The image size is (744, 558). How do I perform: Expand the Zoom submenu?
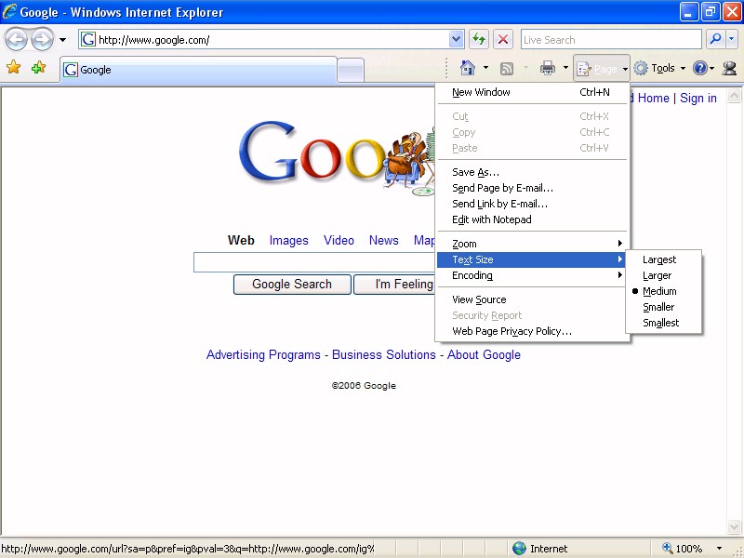pyautogui.click(x=532, y=244)
